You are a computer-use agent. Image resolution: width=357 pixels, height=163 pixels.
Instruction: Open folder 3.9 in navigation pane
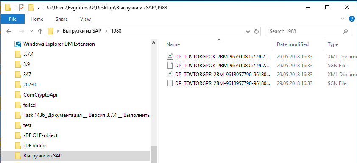[26, 64]
